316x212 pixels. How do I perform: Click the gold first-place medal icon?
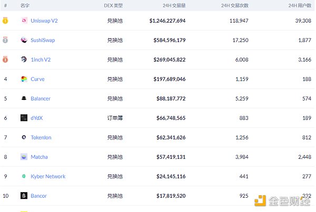point(5,21)
